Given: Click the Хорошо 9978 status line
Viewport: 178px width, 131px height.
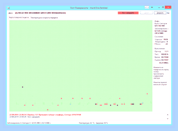Looking at the screenshot, I should pos(161,40).
